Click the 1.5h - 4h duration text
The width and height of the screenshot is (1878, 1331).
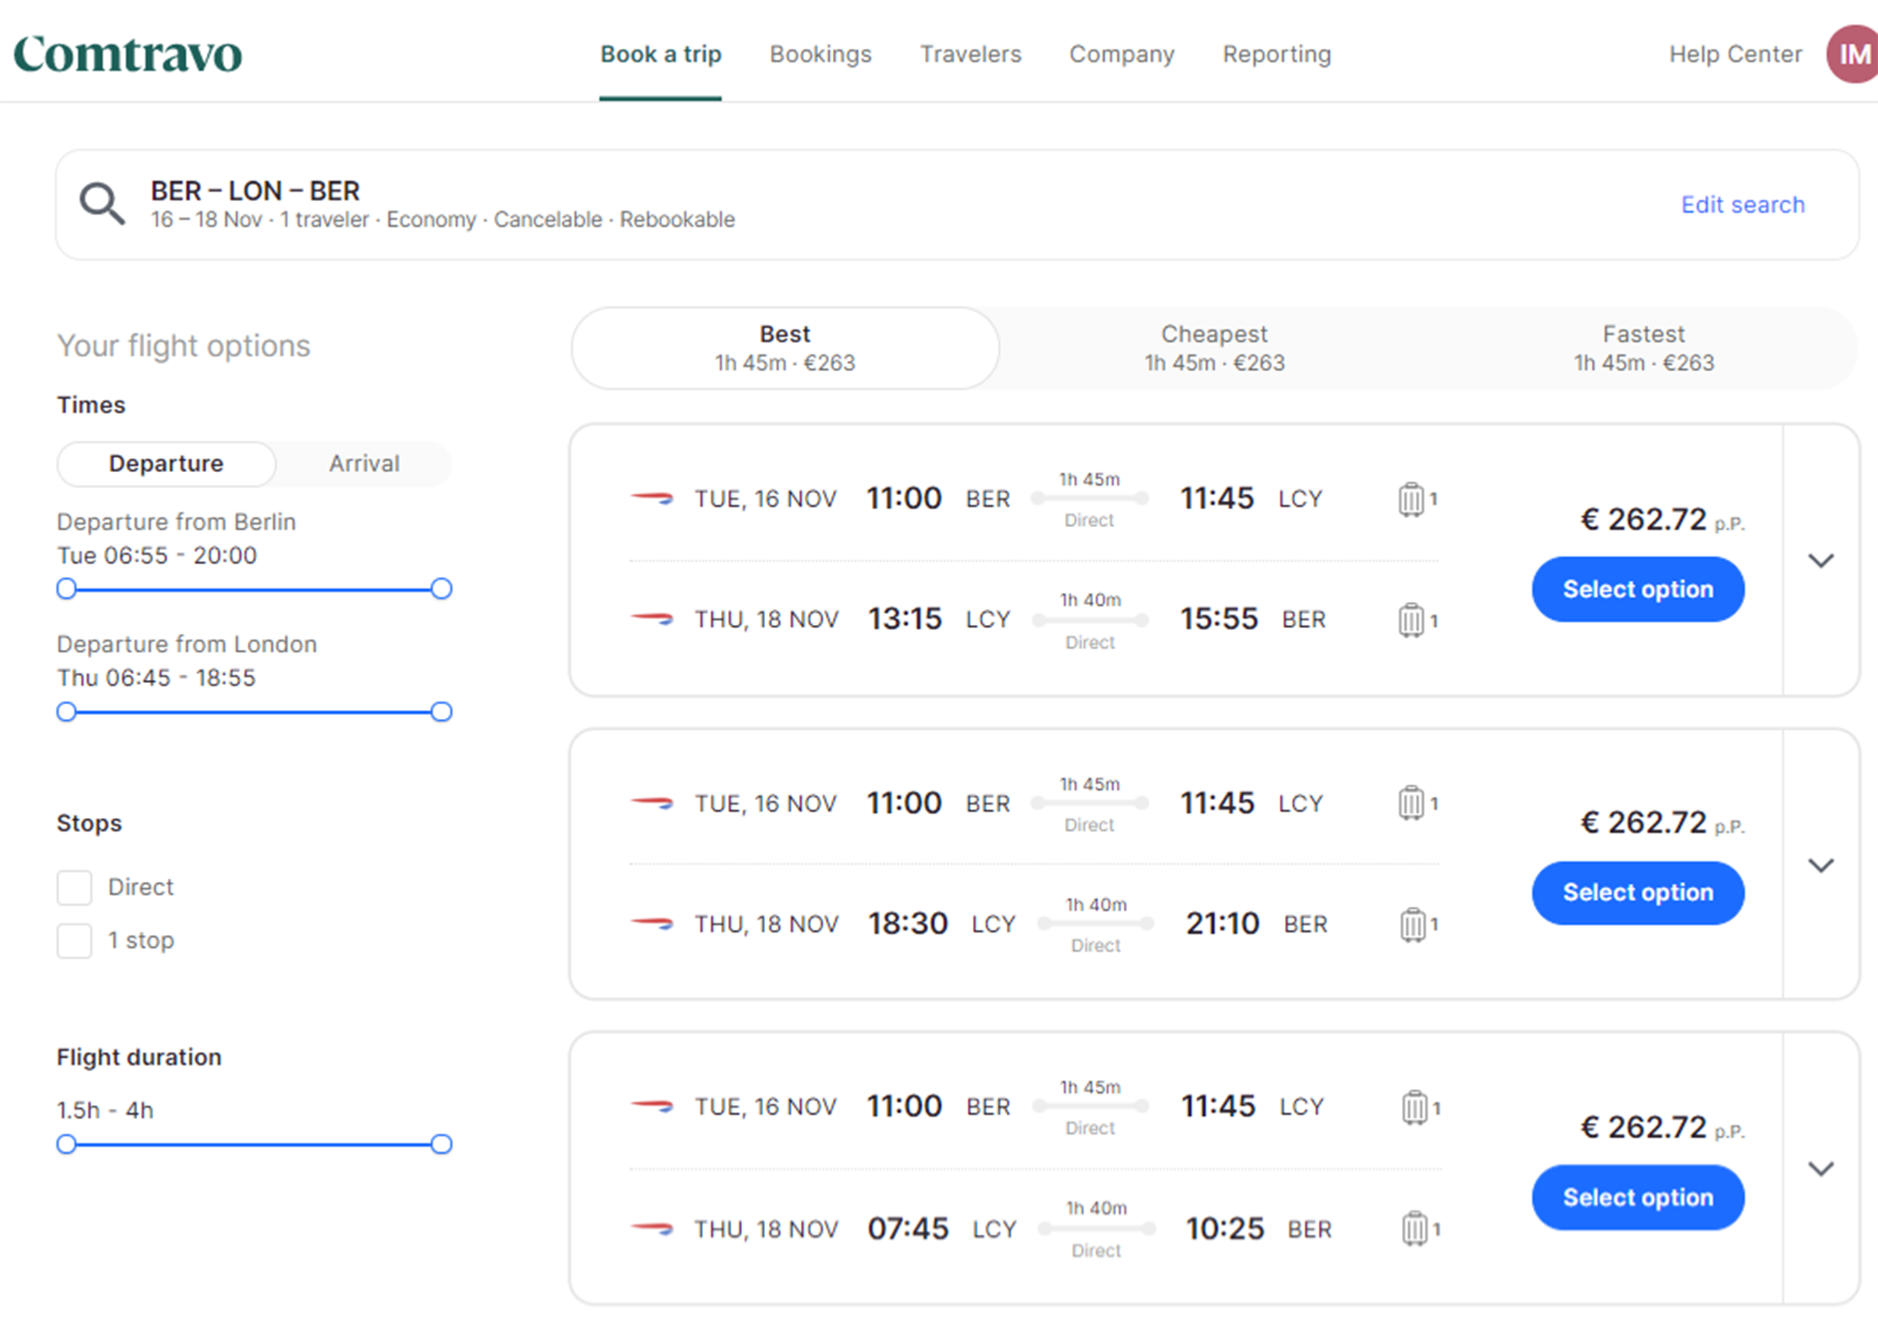105,1111
